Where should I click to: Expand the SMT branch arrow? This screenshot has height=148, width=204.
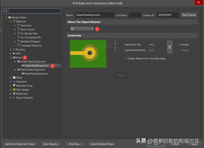point(11,53)
